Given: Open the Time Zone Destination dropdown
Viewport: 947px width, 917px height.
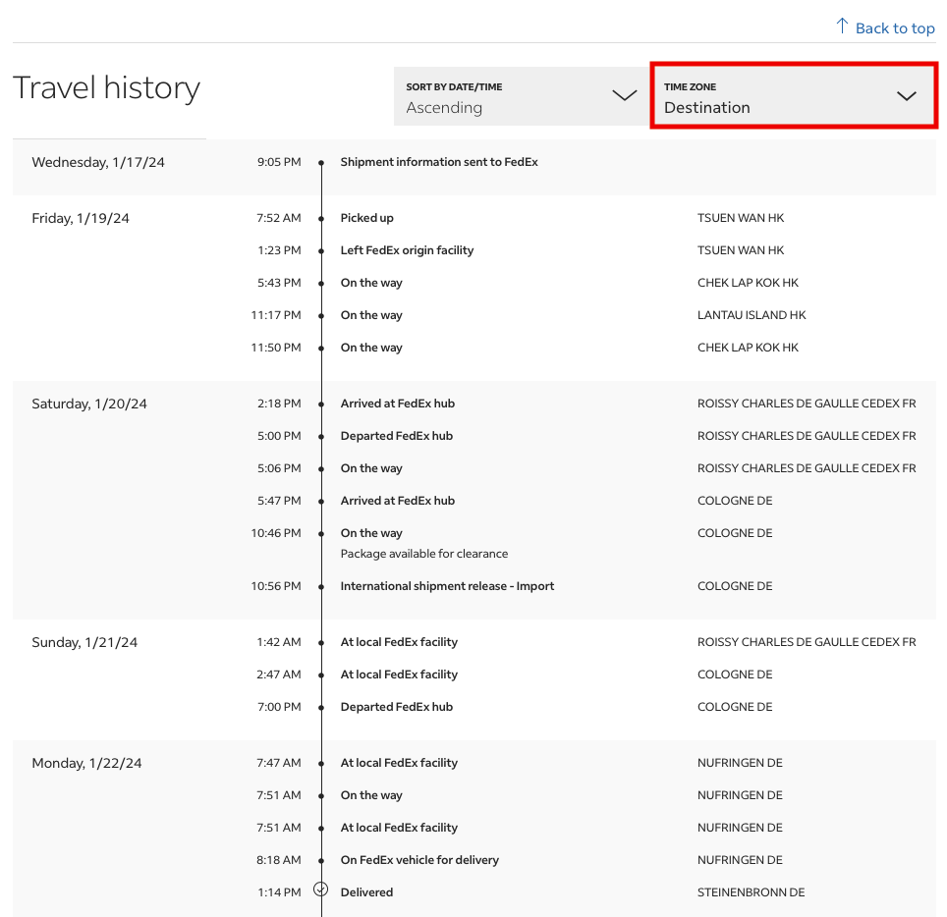Looking at the screenshot, I should pos(793,96).
